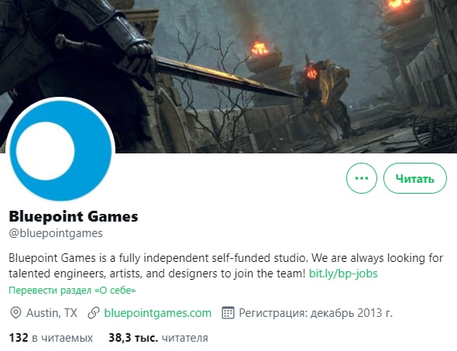Screen dimensions: 457x351
Task: Open the bluepointgames.com website link
Action: click(x=158, y=313)
